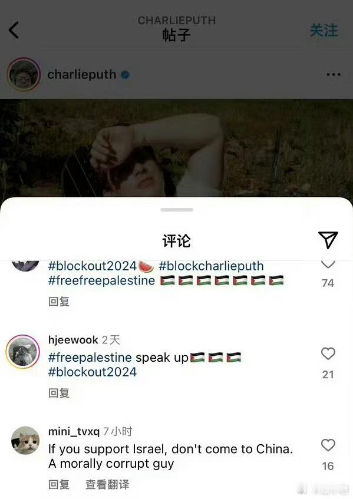Tap the back arrow icon

(x=14, y=30)
